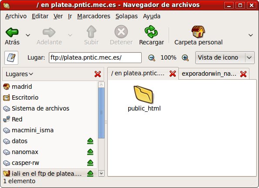Close the exporadorwin_na tab

(243, 74)
